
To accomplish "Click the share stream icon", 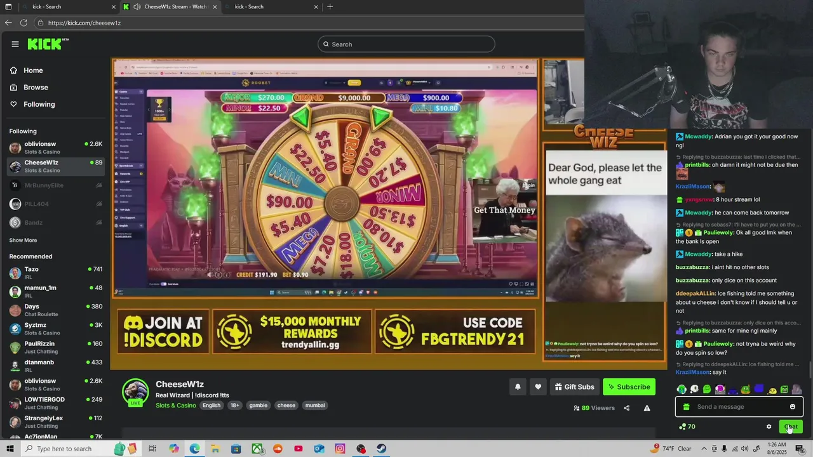I will pos(626,408).
